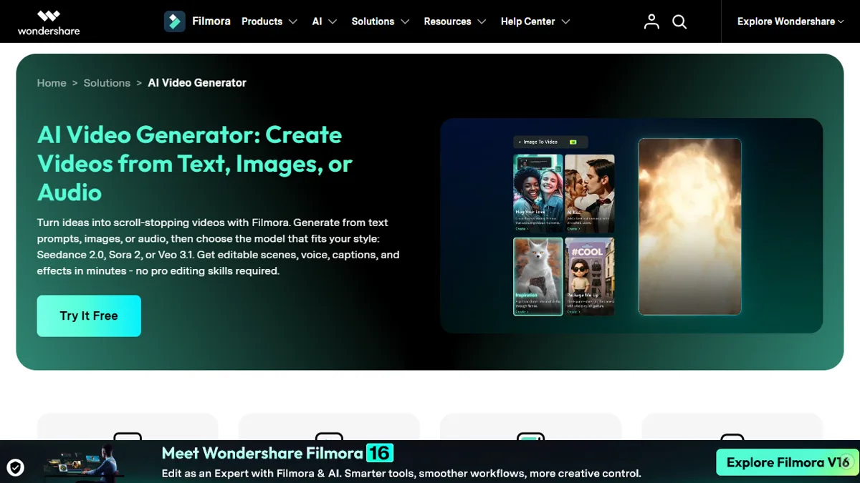
Task: Open the Explore Wondershare dropdown
Action: point(790,21)
